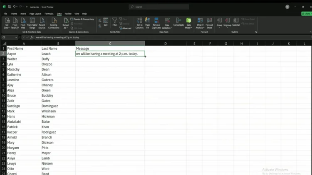312x175 pixels.
Task: Switch to the Home tab
Action: tap(14, 14)
